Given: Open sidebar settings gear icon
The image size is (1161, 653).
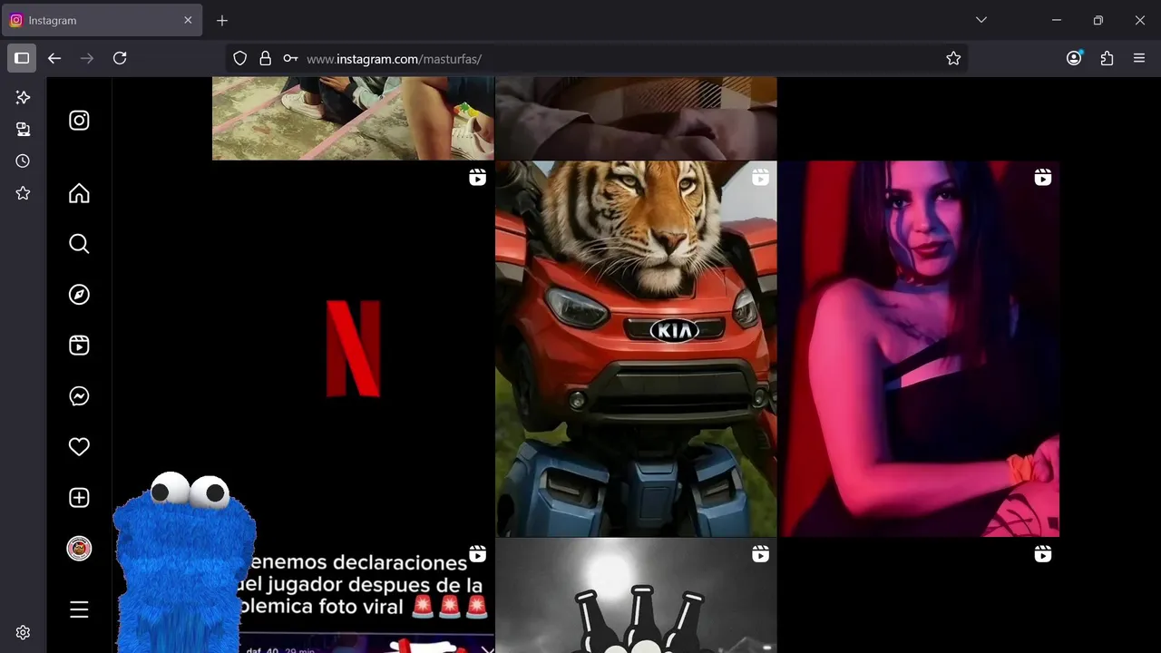Looking at the screenshot, I should (24, 633).
